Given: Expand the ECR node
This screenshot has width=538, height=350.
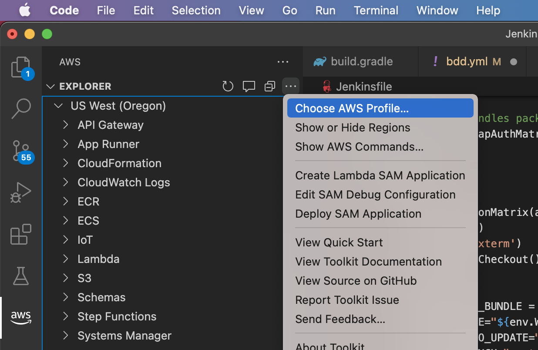Looking at the screenshot, I should click(x=66, y=202).
